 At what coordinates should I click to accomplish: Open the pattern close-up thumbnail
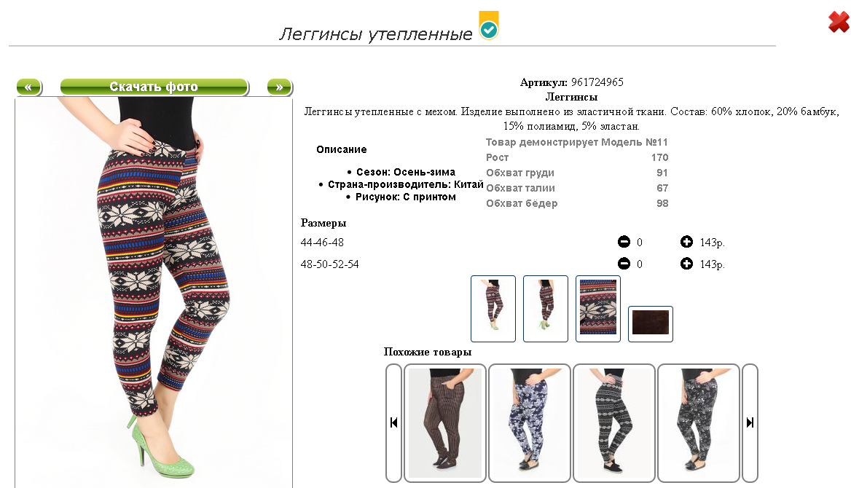point(598,309)
